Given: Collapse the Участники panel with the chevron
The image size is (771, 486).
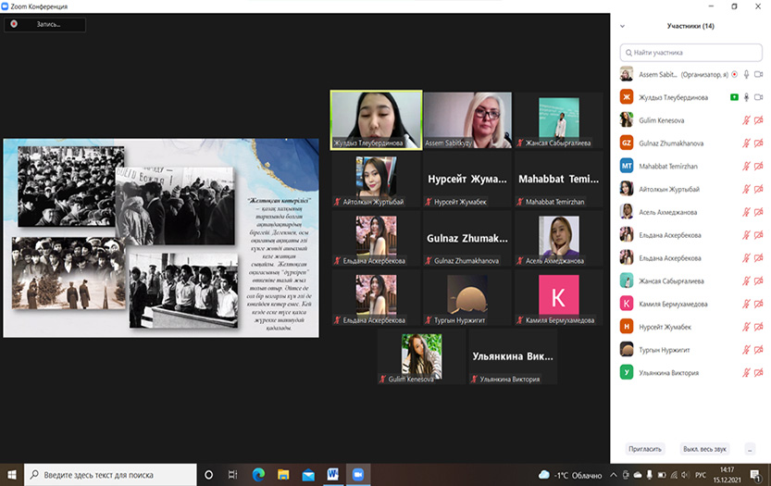Looking at the screenshot, I should click(x=623, y=26).
